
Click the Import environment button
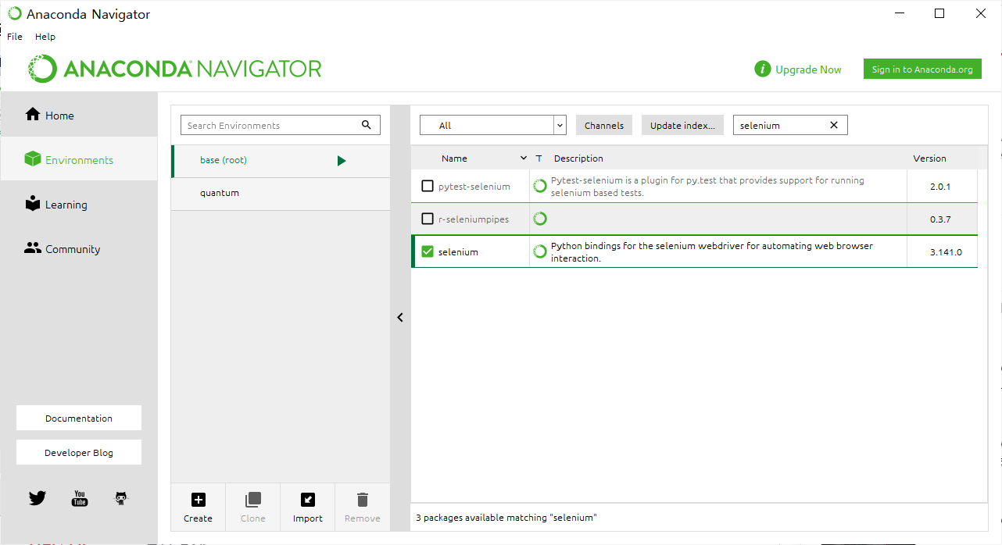(307, 507)
